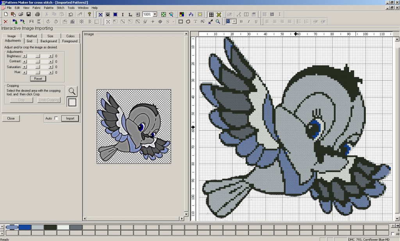Screen dimensions: 400x241
Task: Toggle the yellow X stitches display icon
Action: [x=219, y=14]
